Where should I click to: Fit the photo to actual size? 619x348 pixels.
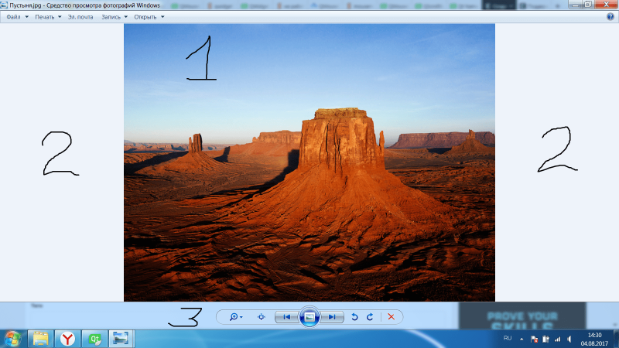(x=261, y=317)
